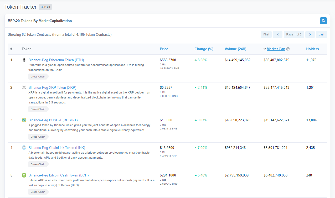Sort by the Volume (24H) column header
The height and width of the screenshot is (198, 335).
[x=235, y=49]
